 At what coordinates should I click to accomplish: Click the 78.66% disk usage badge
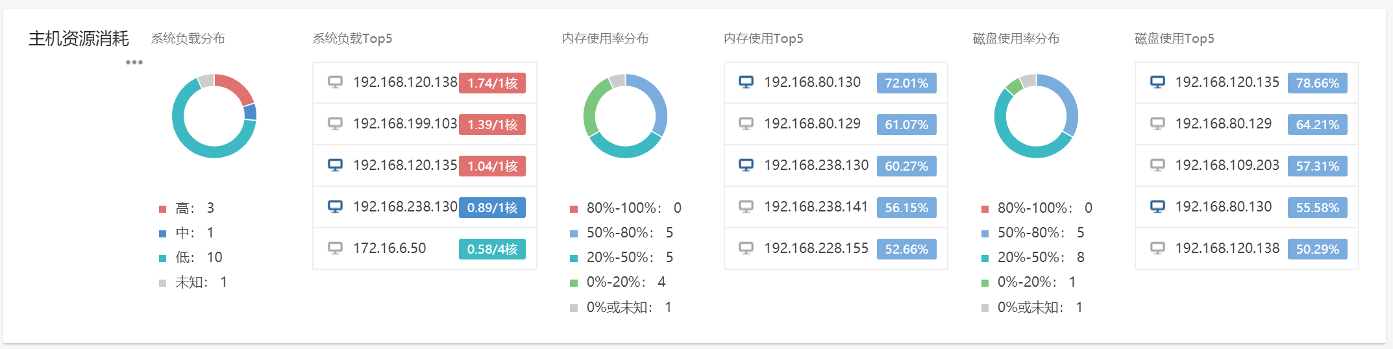tap(1317, 83)
